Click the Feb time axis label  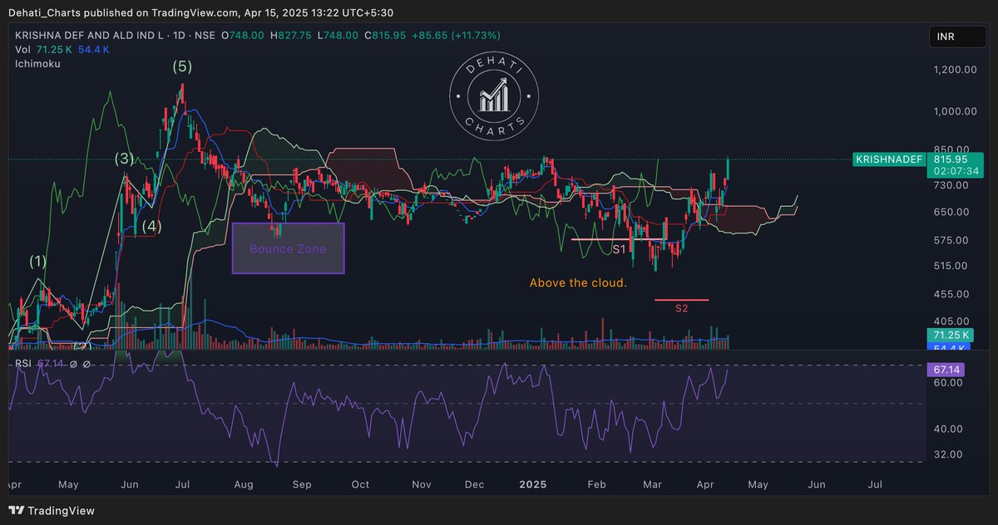pyautogui.click(x=595, y=484)
